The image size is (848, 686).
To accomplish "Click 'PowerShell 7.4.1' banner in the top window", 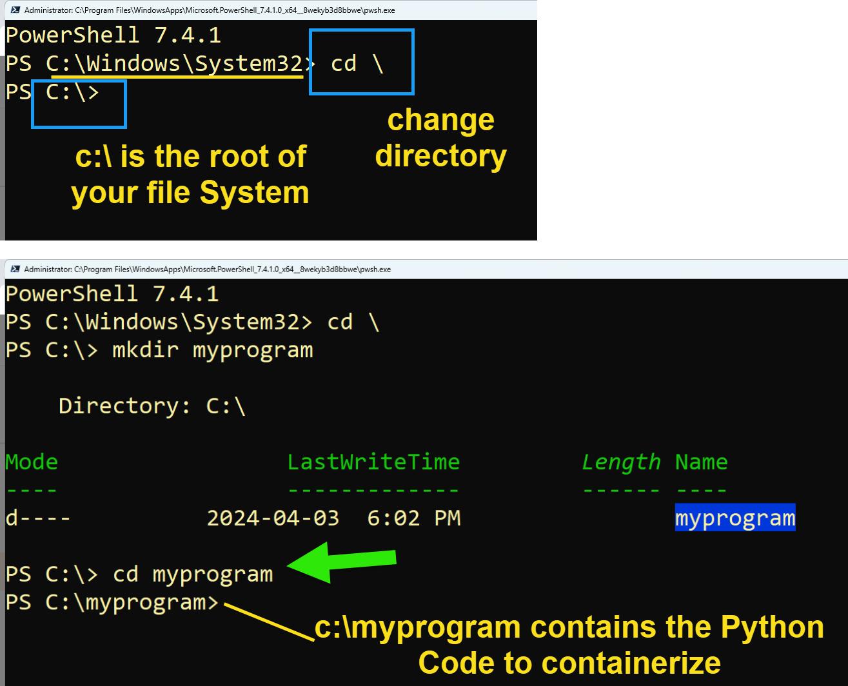I will click(x=113, y=35).
